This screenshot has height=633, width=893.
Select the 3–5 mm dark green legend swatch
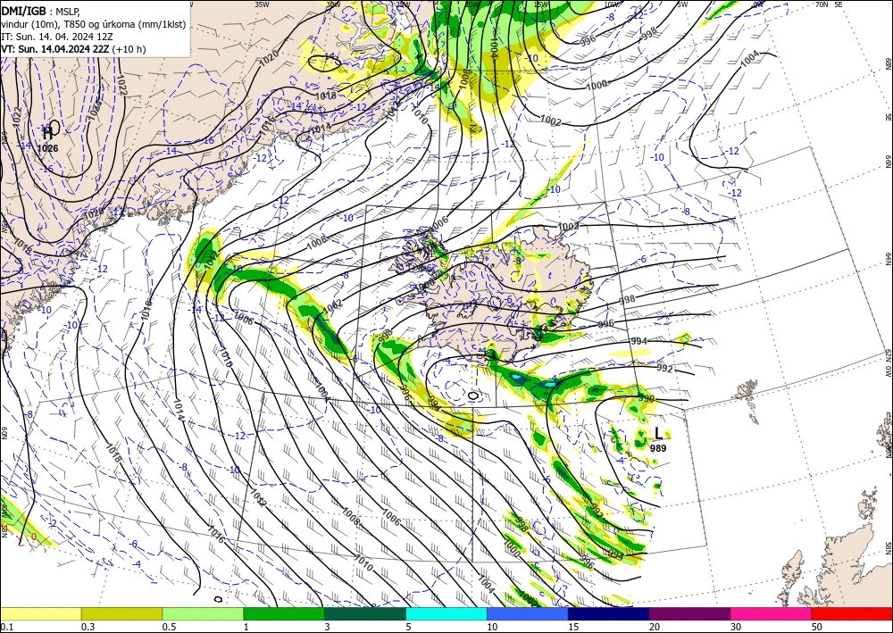click(365, 613)
